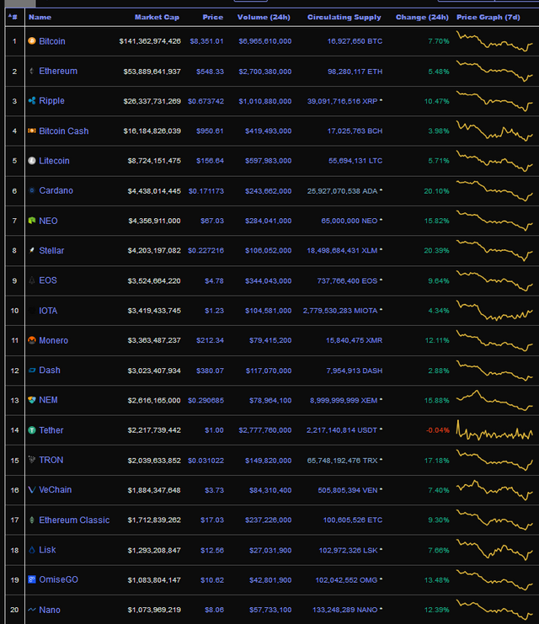Click the Nano logo icon
The image size is (539, 624).
point(32,610)
